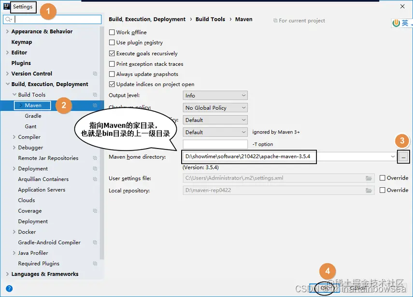The height and width of the screenshot is (297, 413).
Task: Expand the Java Profiler node
Action: pos(14,253)
